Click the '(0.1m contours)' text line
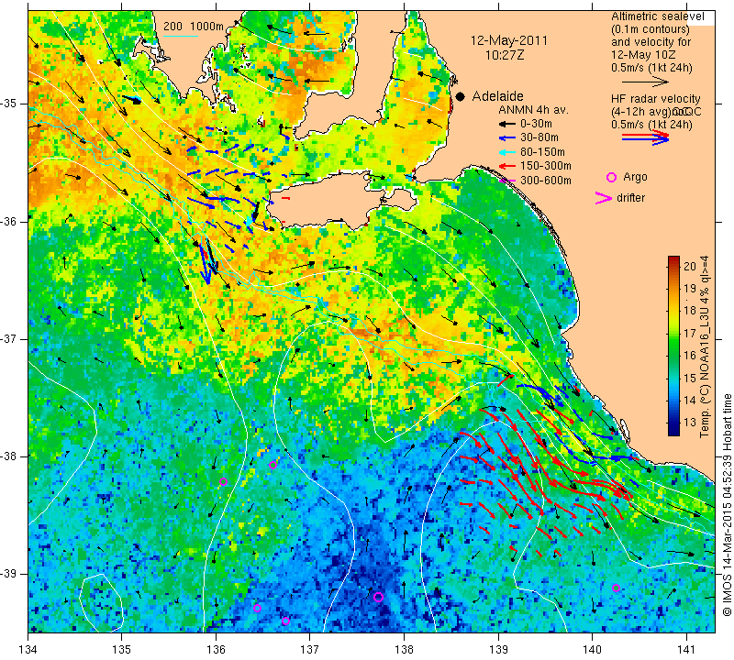734x660 pixels. 651,29
